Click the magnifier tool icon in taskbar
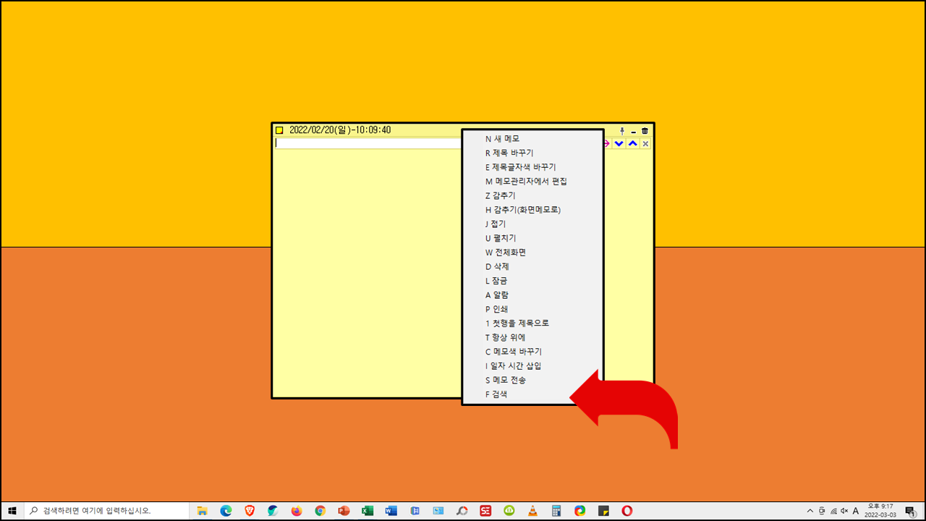The image size is (926, 521). click(x=462, y=511)
